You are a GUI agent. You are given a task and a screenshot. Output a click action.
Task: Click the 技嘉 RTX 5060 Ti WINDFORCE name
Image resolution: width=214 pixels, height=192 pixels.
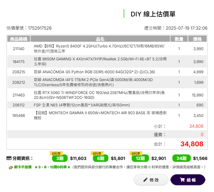[99, 95]
